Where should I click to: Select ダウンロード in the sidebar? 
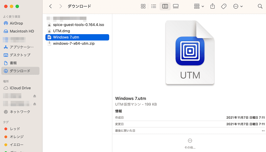20,71
